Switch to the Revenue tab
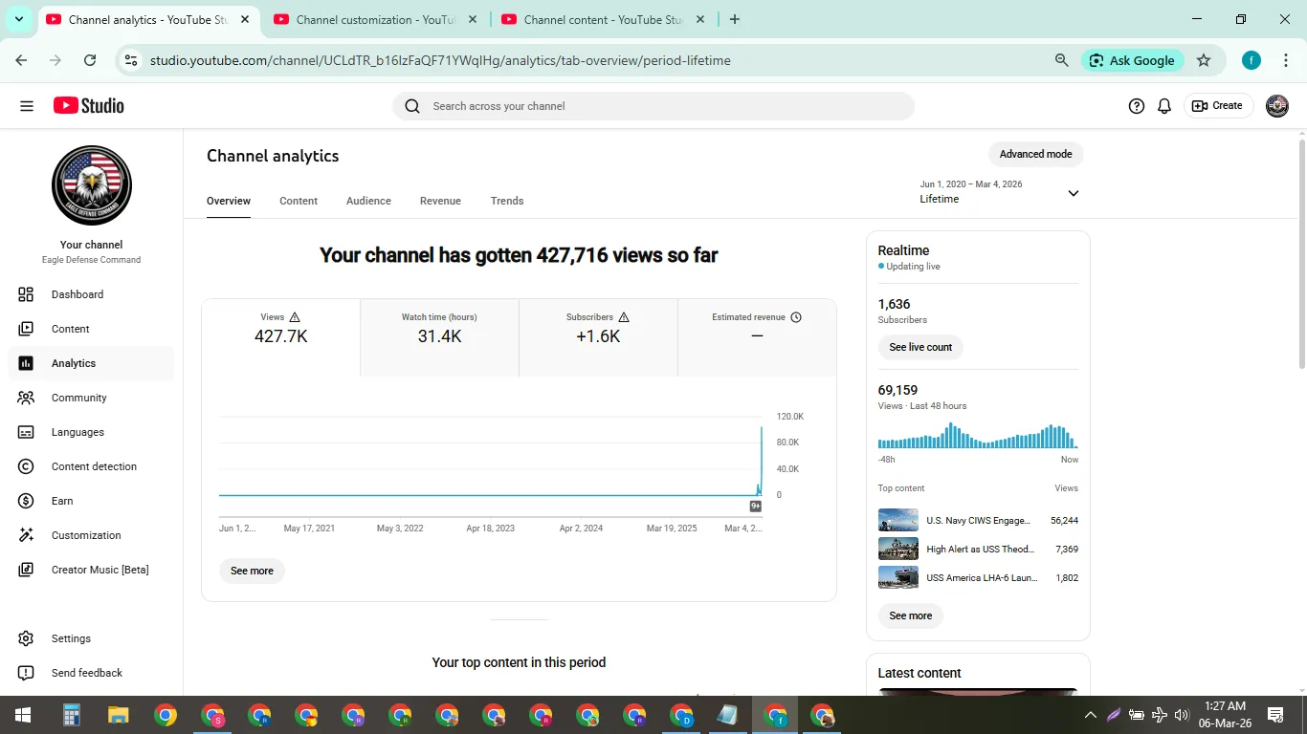The height and width of the screenshot is (734, 1307). (440, 201)
